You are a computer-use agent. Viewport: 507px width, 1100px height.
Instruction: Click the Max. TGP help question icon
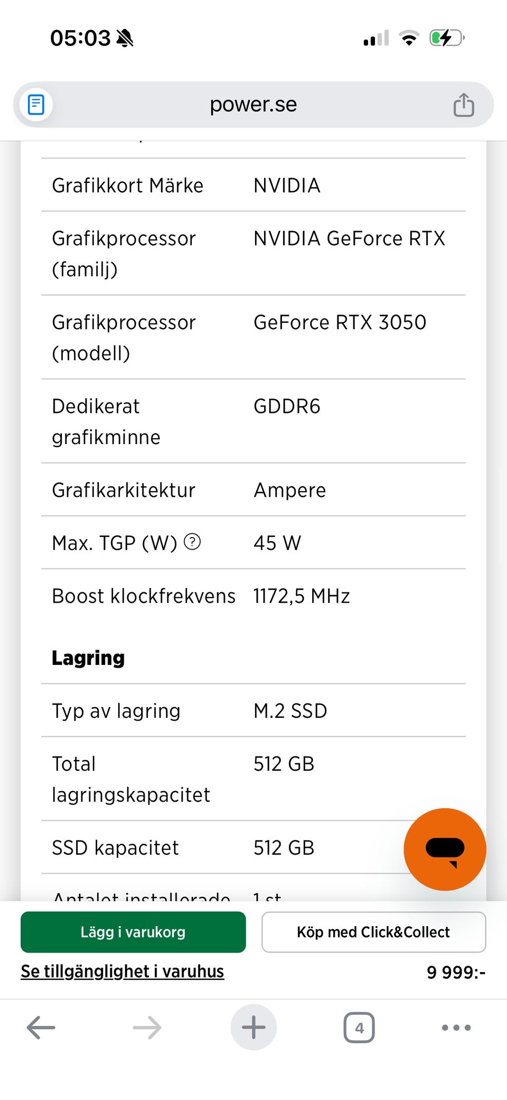[192, 542]
